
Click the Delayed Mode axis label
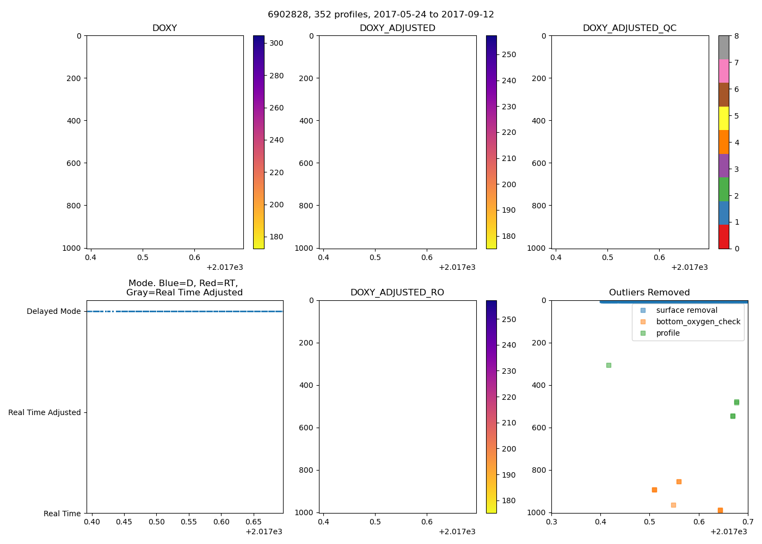[53, 312]
